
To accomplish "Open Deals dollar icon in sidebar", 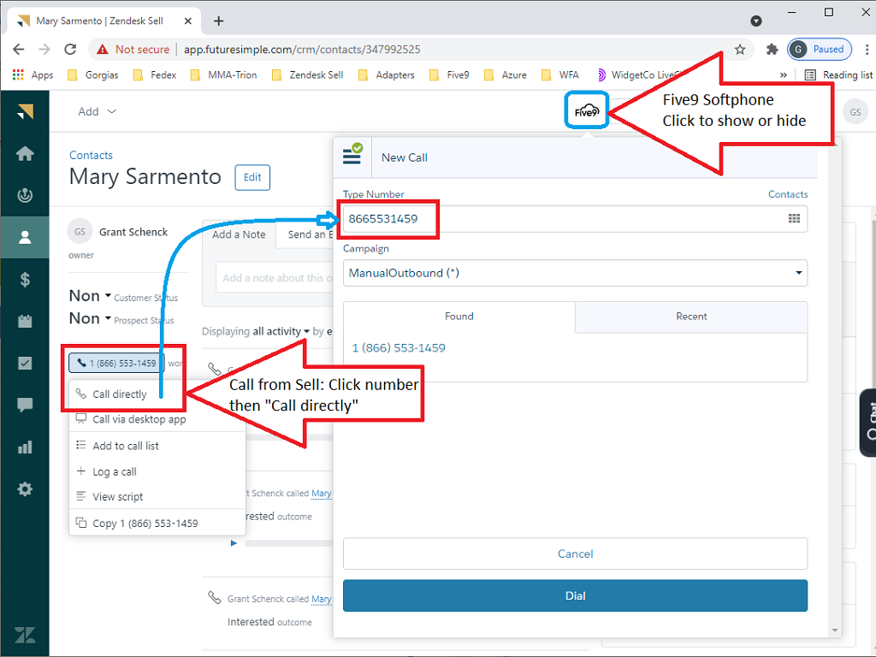I will (x=25, y=280).
